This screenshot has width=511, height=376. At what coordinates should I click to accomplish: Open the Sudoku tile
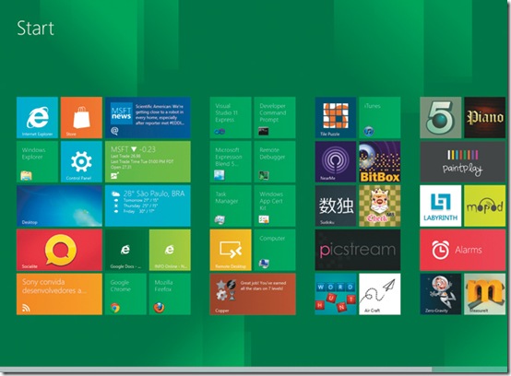(336, 206)
